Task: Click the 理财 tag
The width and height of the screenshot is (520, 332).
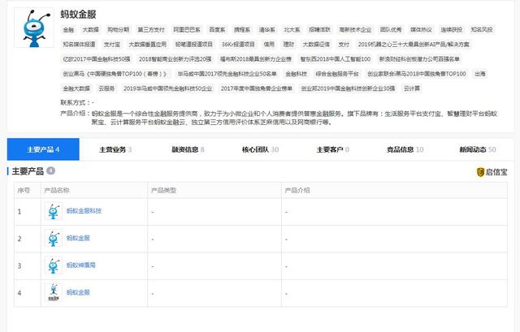Action: click(288, 45)
